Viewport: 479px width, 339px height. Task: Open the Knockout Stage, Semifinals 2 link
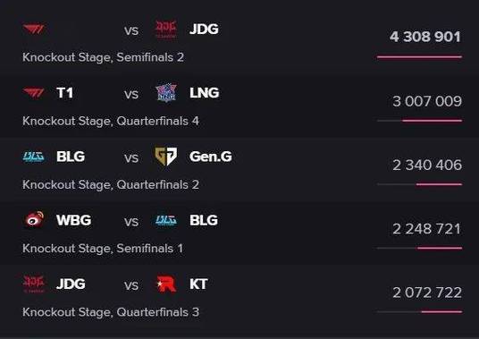[104, 57]
